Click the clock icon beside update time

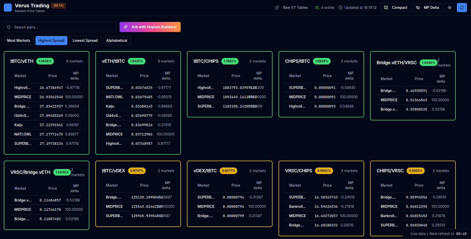[340, 8]
